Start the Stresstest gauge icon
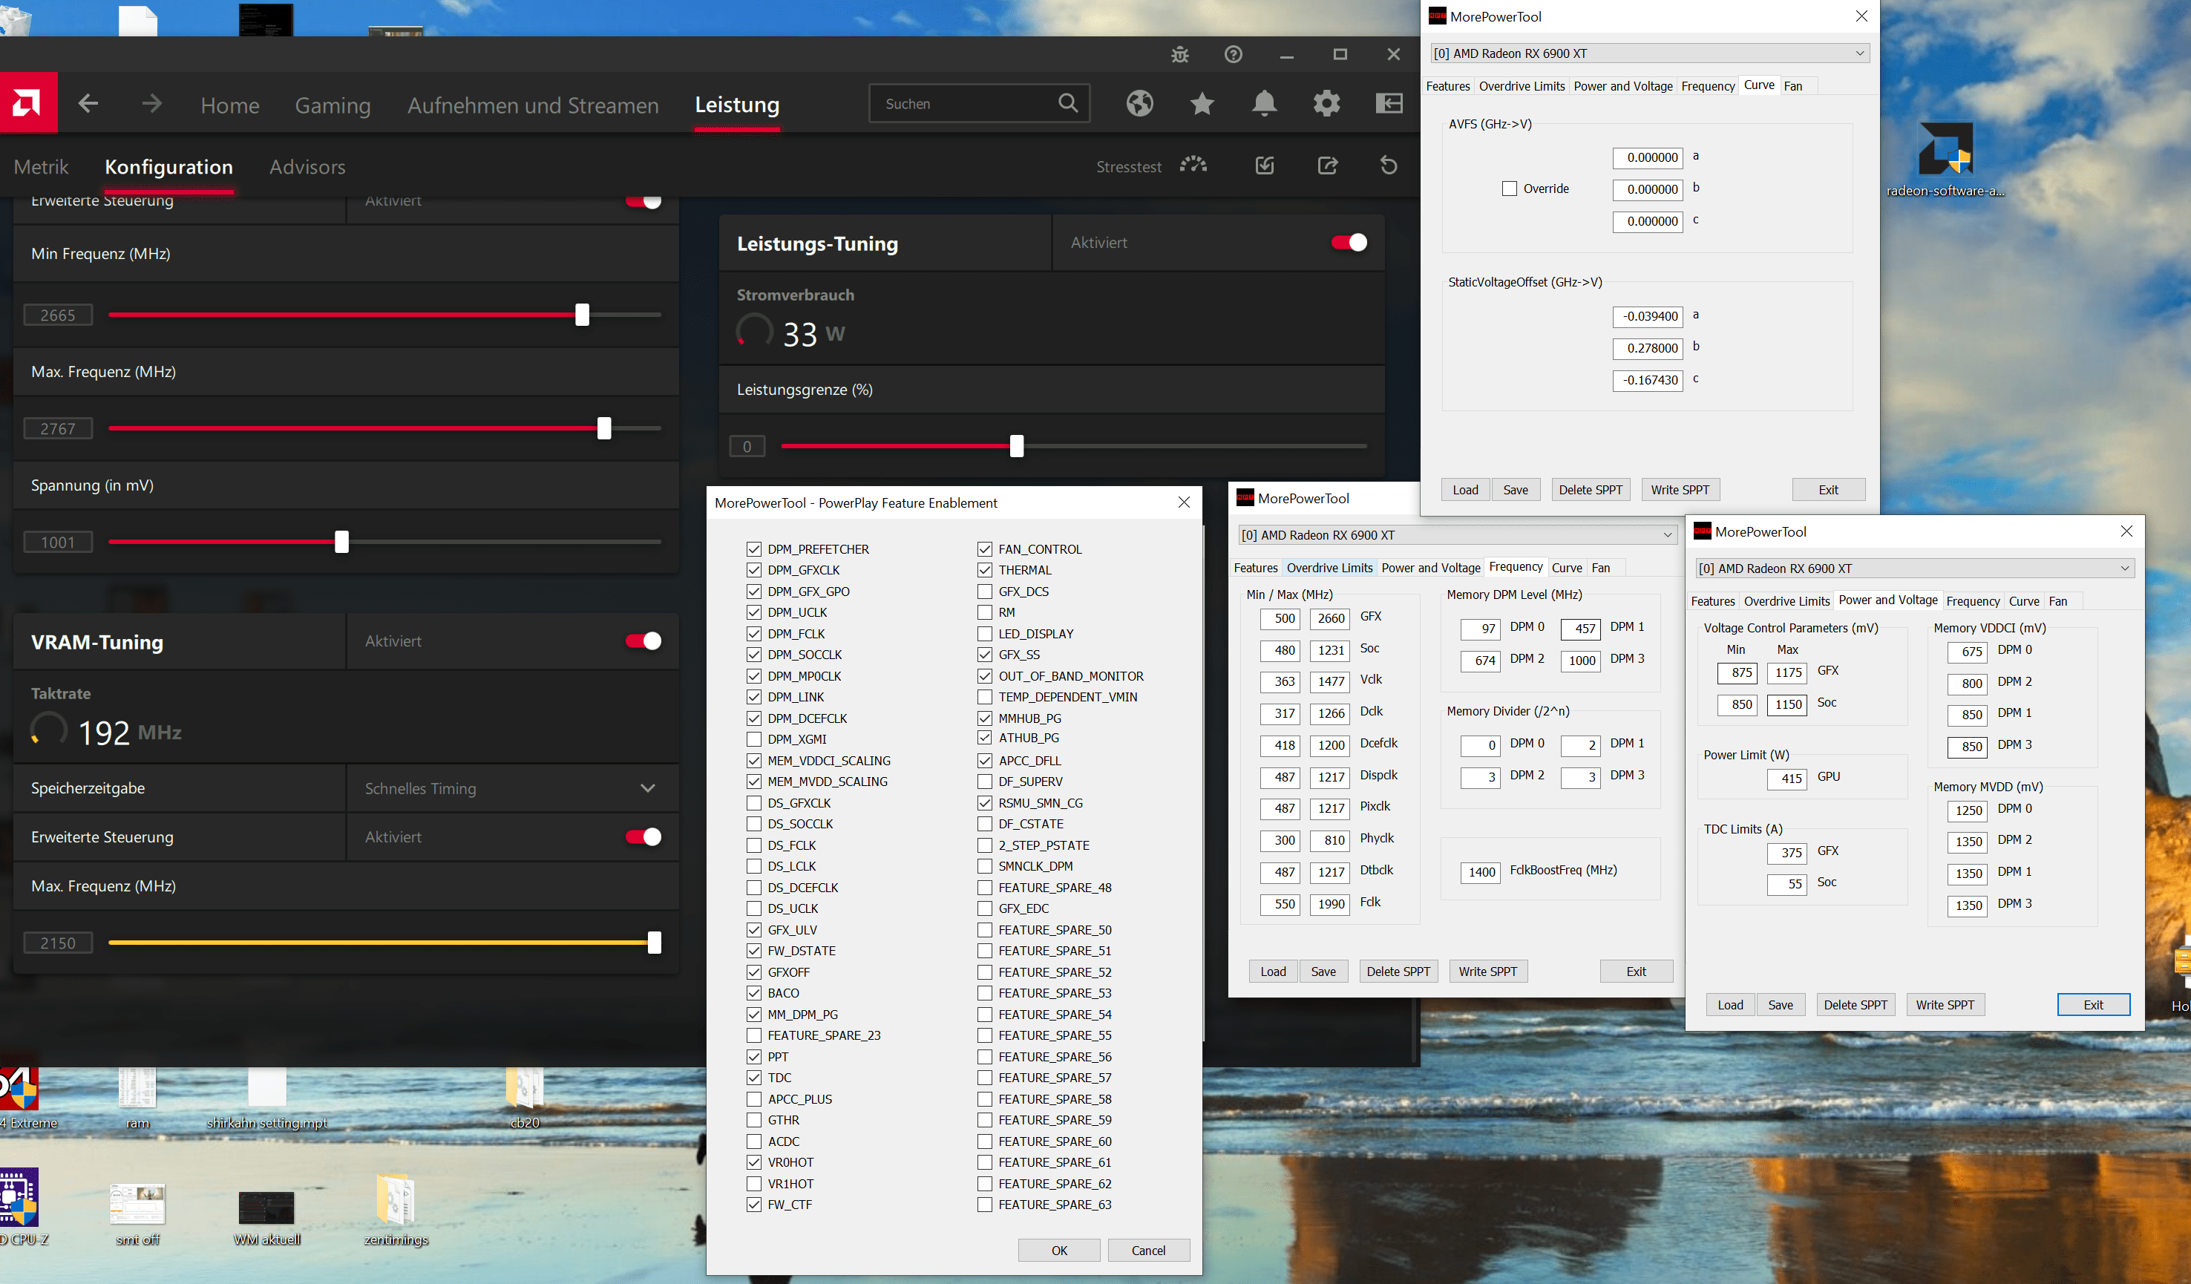 click(x=1193, y=166)
